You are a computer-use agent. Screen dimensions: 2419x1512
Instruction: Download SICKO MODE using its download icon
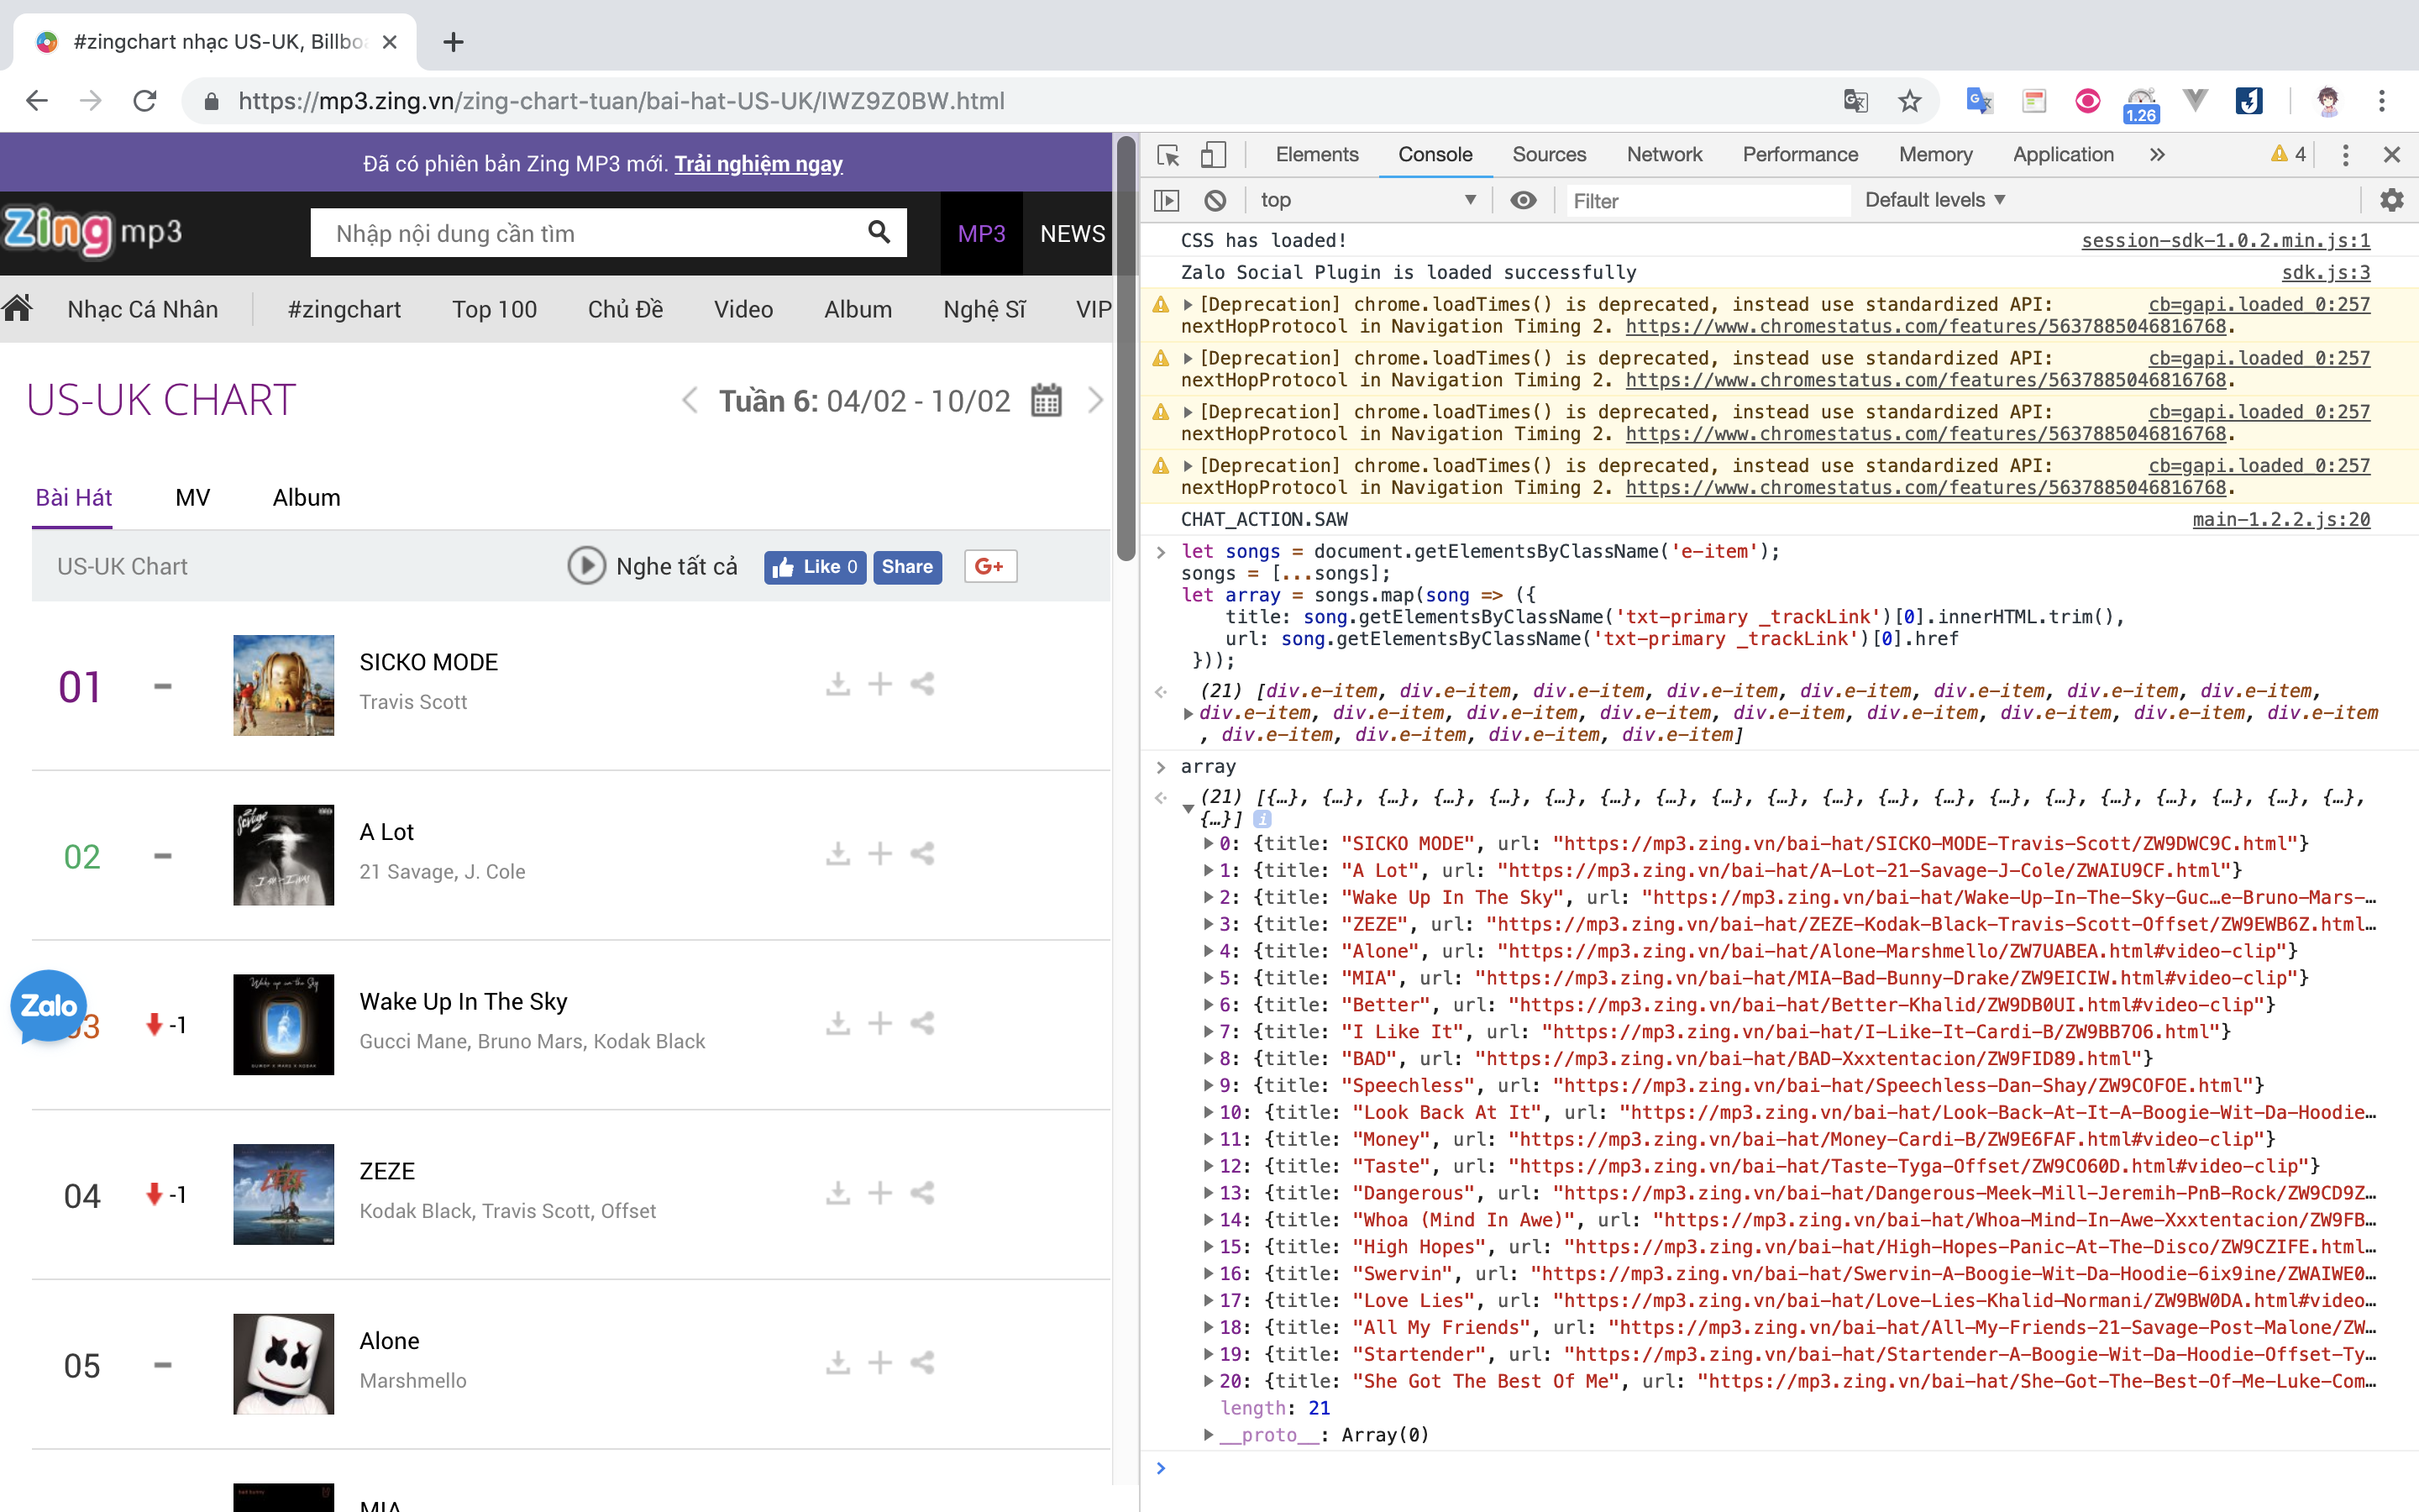click(837, 685)
